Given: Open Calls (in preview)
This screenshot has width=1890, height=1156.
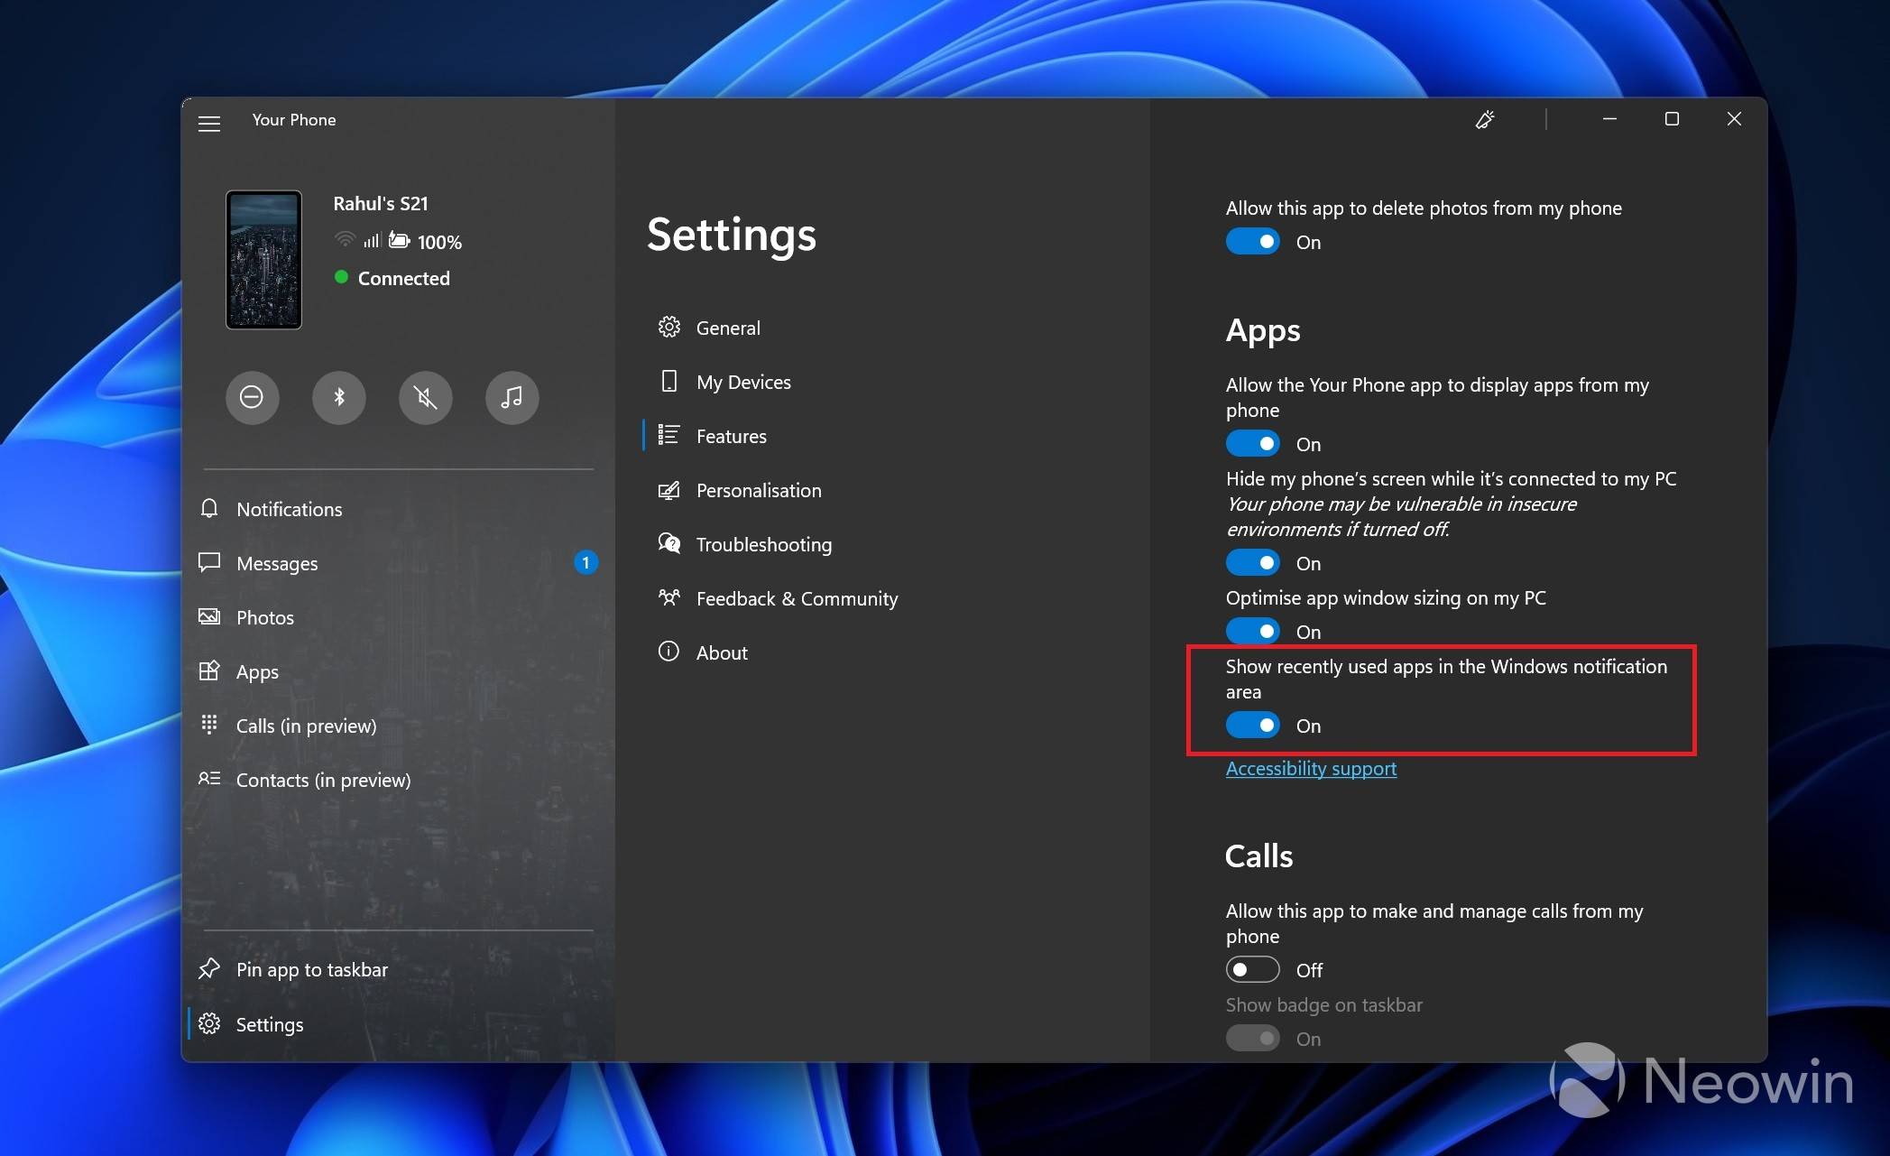Looking at the screenshot, I should coord(398,726).
